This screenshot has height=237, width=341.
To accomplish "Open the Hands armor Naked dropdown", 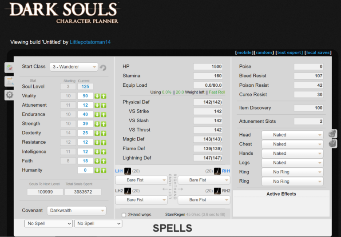I will tap(292, 153).
